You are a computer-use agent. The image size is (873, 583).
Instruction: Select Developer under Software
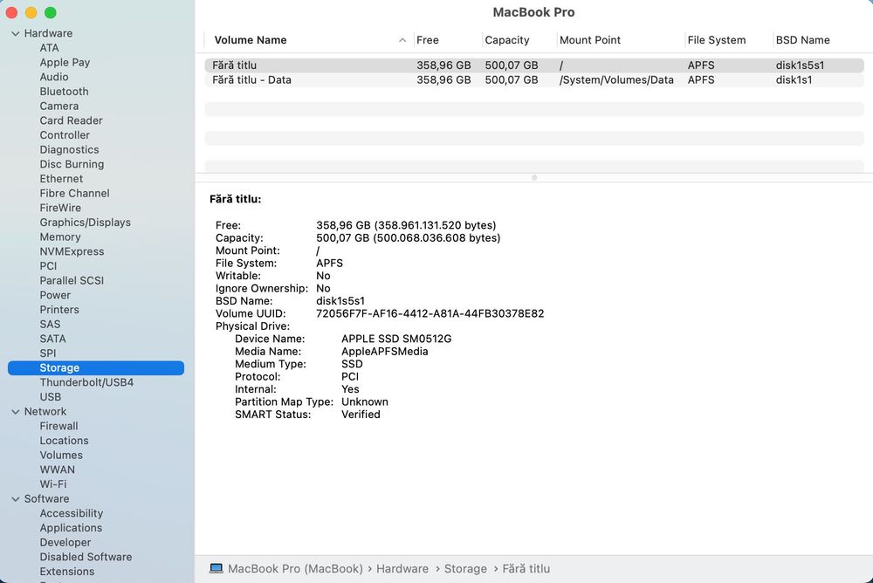coord(65,542)
